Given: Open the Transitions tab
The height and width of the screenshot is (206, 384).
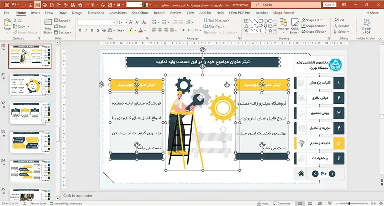Looking at the screenshot, I should [x=96, y=13].
